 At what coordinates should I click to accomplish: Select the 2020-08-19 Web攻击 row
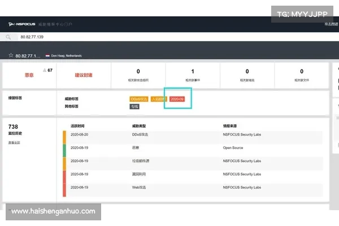(192, 187)
